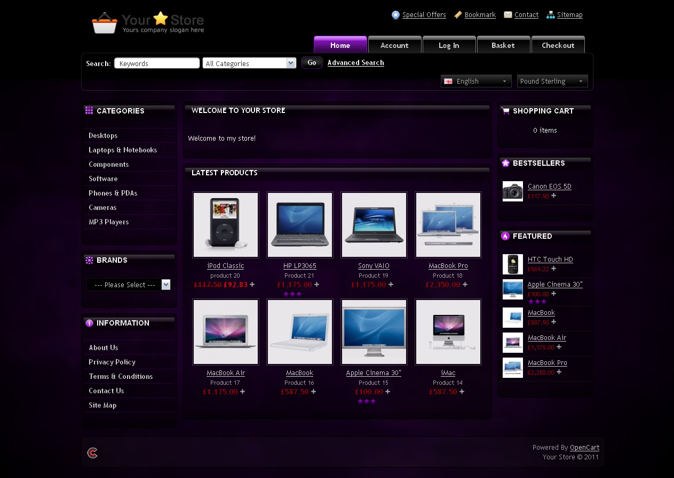Click the Brands flower icon
This screenshot has height=478, width=674.
89,260
